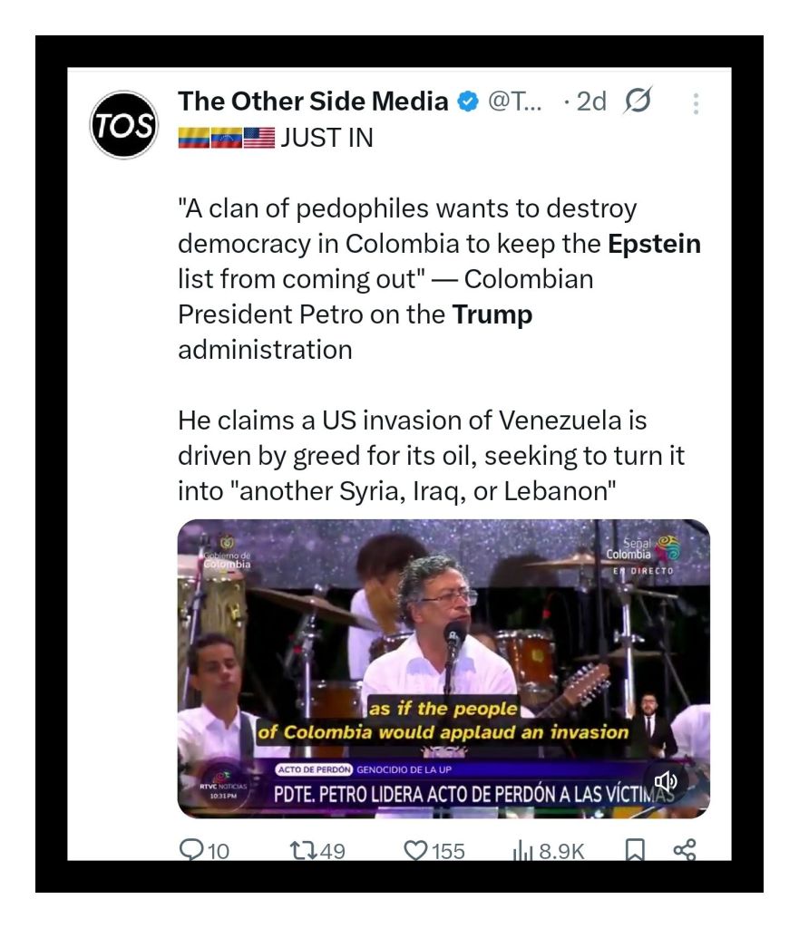Toggle the video sound speaker button

coord(666,779)
